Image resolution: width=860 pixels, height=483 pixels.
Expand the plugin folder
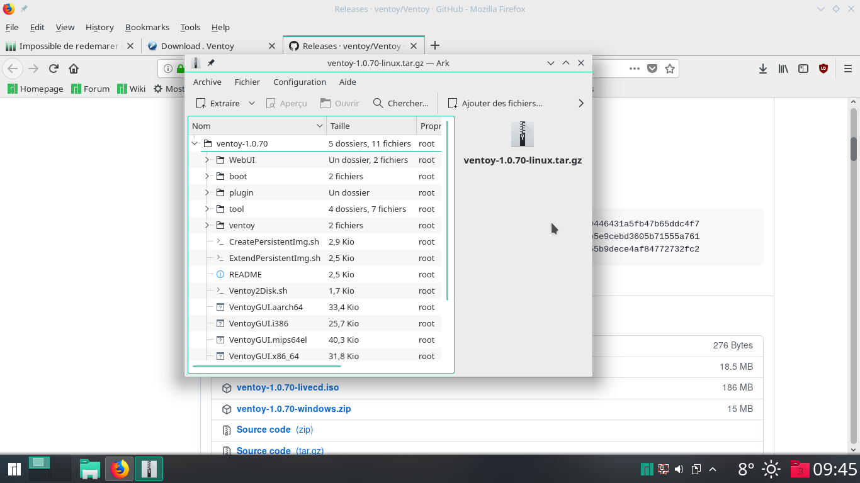click(x=207, y=192)
